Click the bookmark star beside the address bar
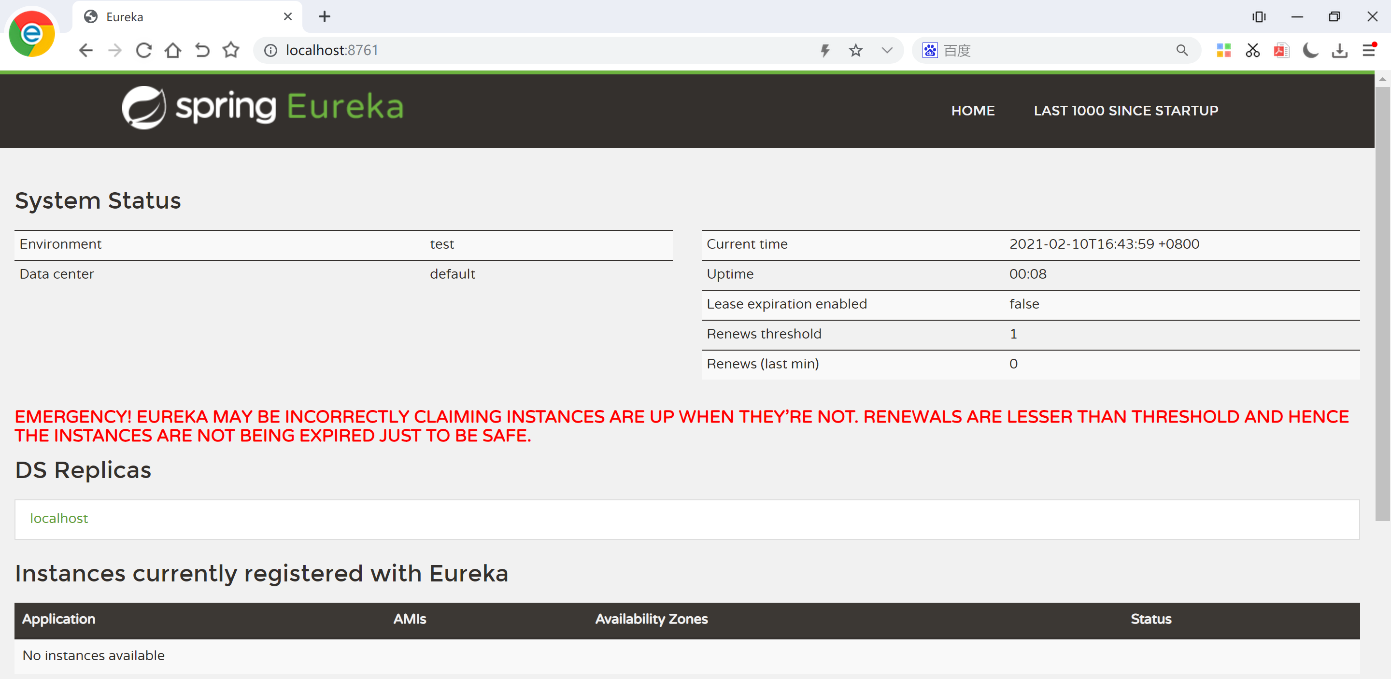Image resolution: width=1391 pixels, height=679 pixels. 231,50
